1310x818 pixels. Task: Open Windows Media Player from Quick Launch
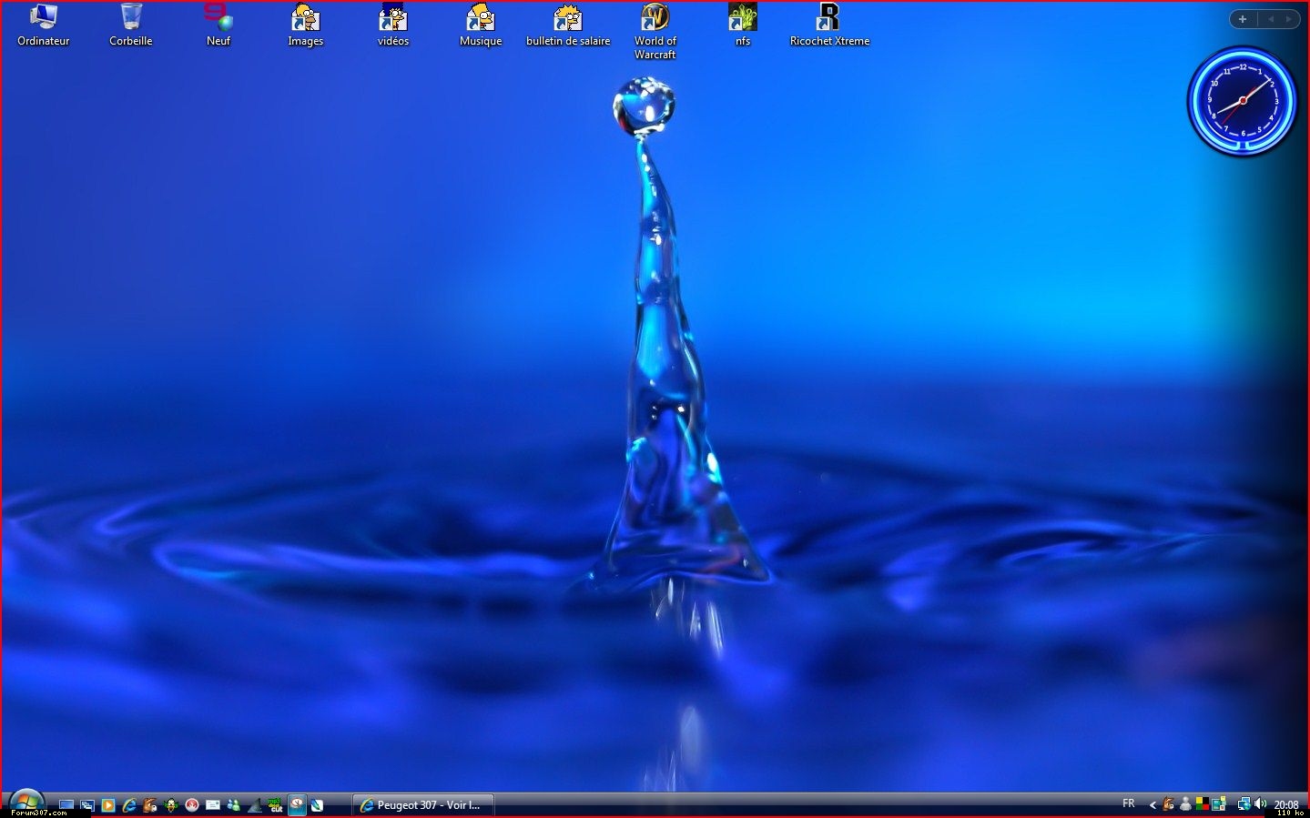108,805
